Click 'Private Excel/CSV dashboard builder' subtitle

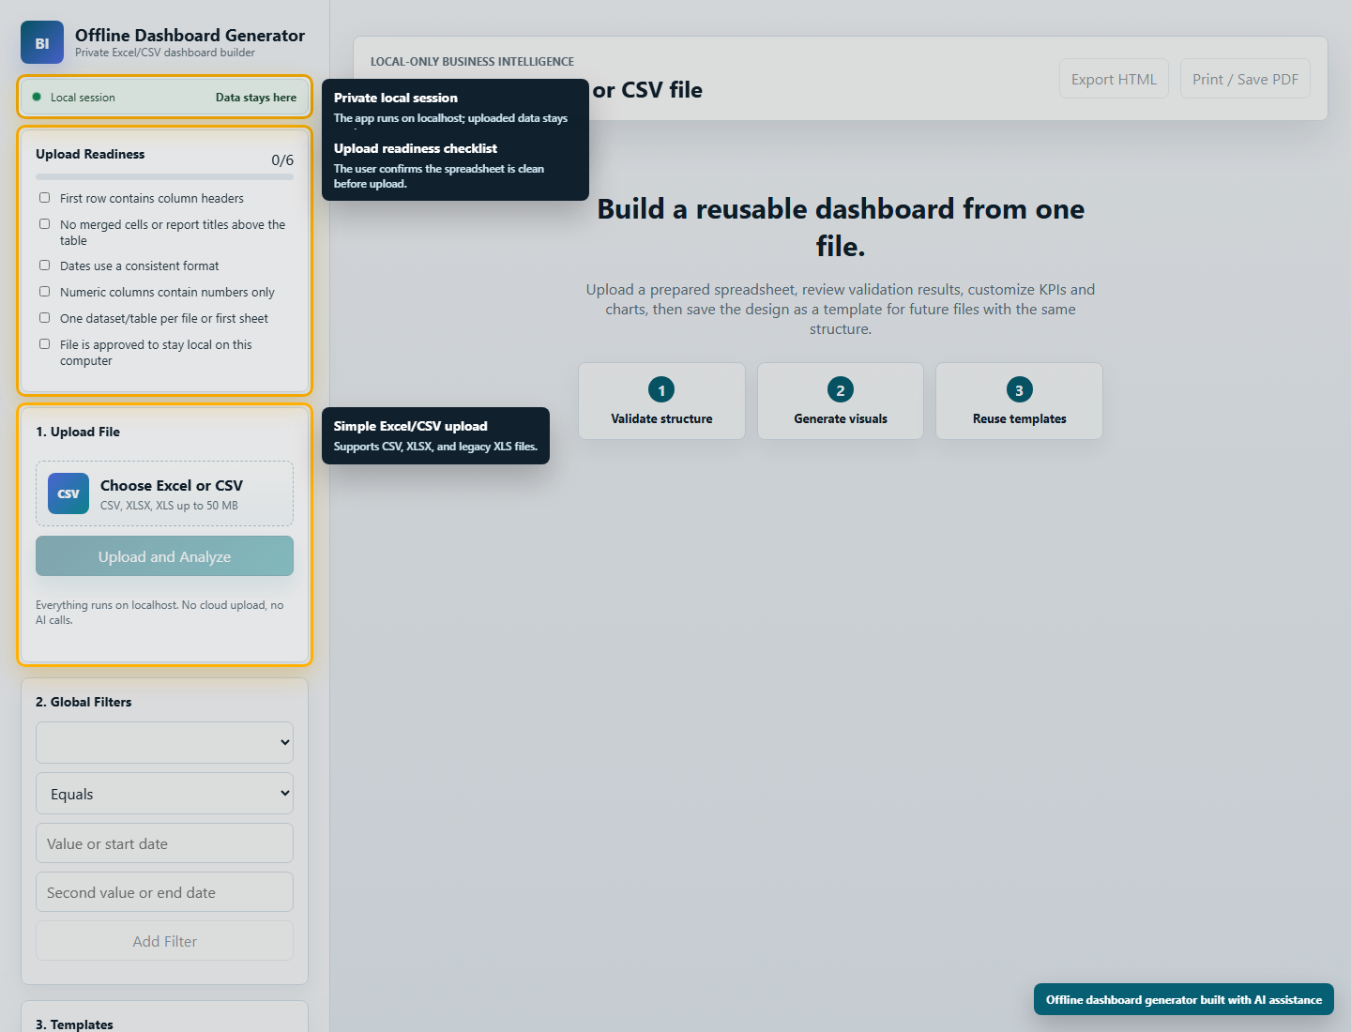[165, 53]
